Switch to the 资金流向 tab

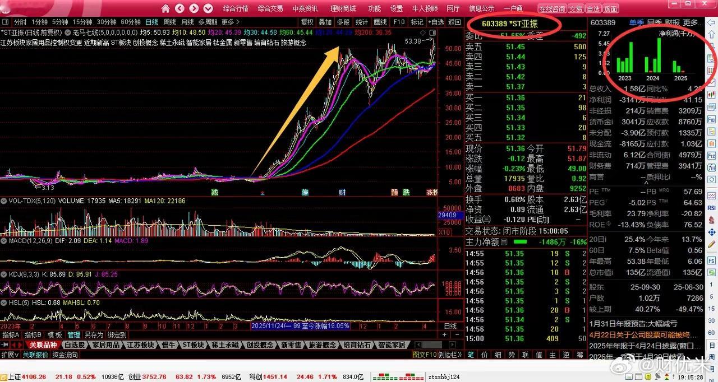pyautogui.click(x=65, y=355)
